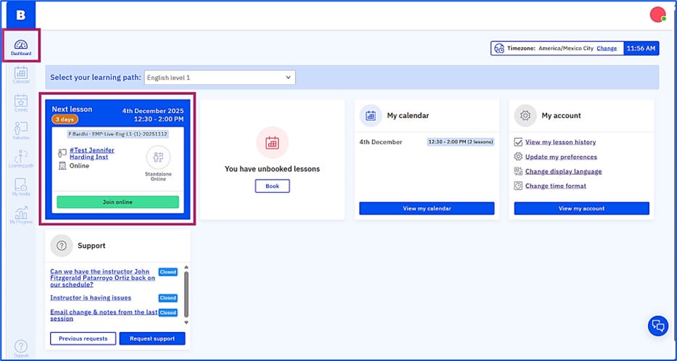
Task: Open the chat bubble widget
Action: coord(658,325)
